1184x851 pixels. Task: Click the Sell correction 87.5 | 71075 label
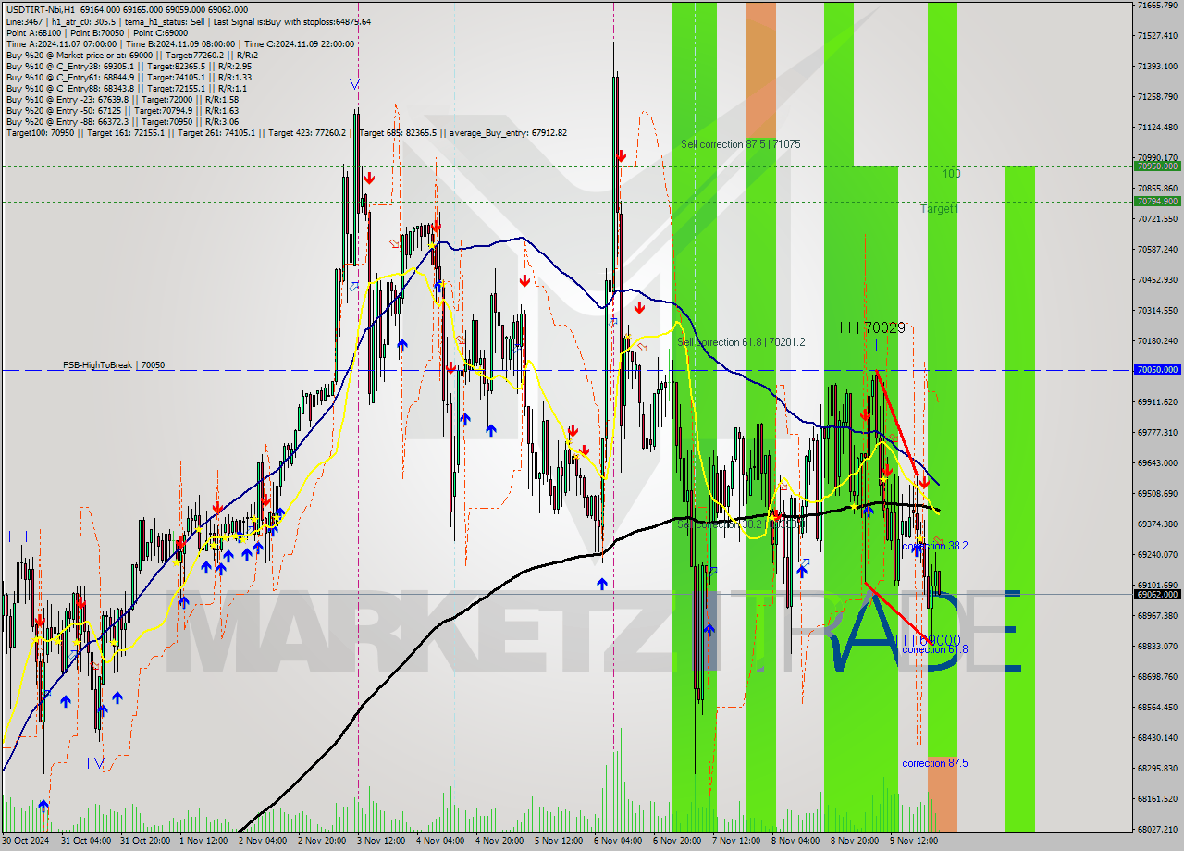pyautogui.click(x=741, y=144)
